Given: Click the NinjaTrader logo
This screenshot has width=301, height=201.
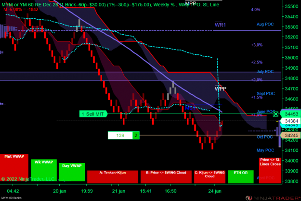Looking at the screenshot, I should [x=273, y=198].
